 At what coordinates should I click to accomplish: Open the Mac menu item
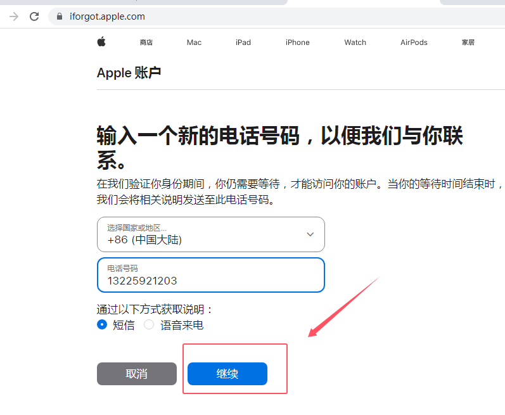[x=194, y=42]
